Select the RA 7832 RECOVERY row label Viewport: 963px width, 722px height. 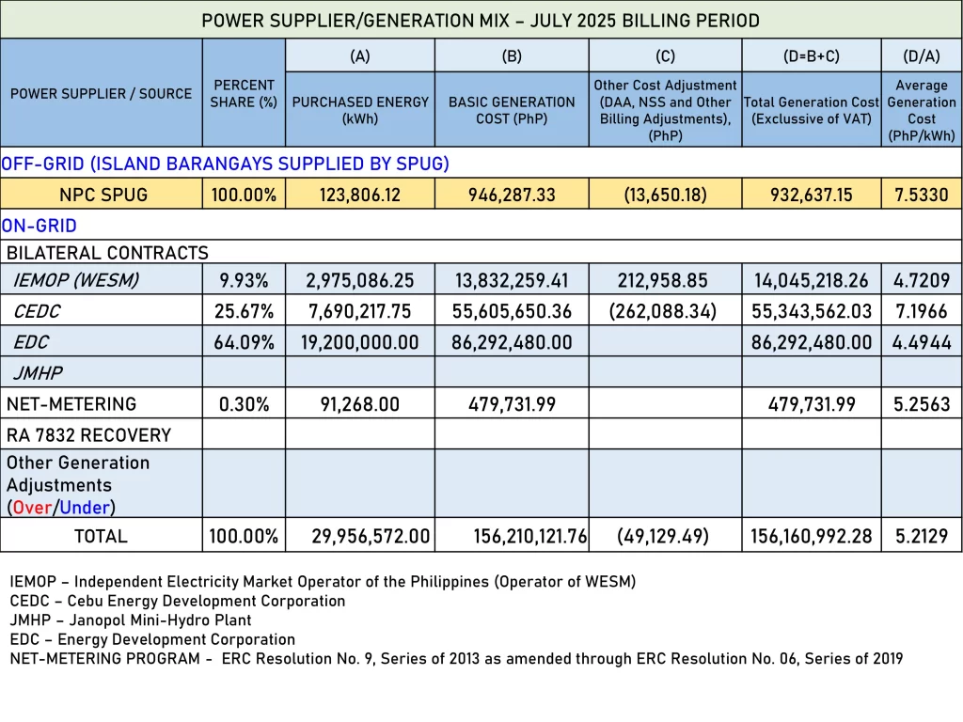click(x=88, y=435)
